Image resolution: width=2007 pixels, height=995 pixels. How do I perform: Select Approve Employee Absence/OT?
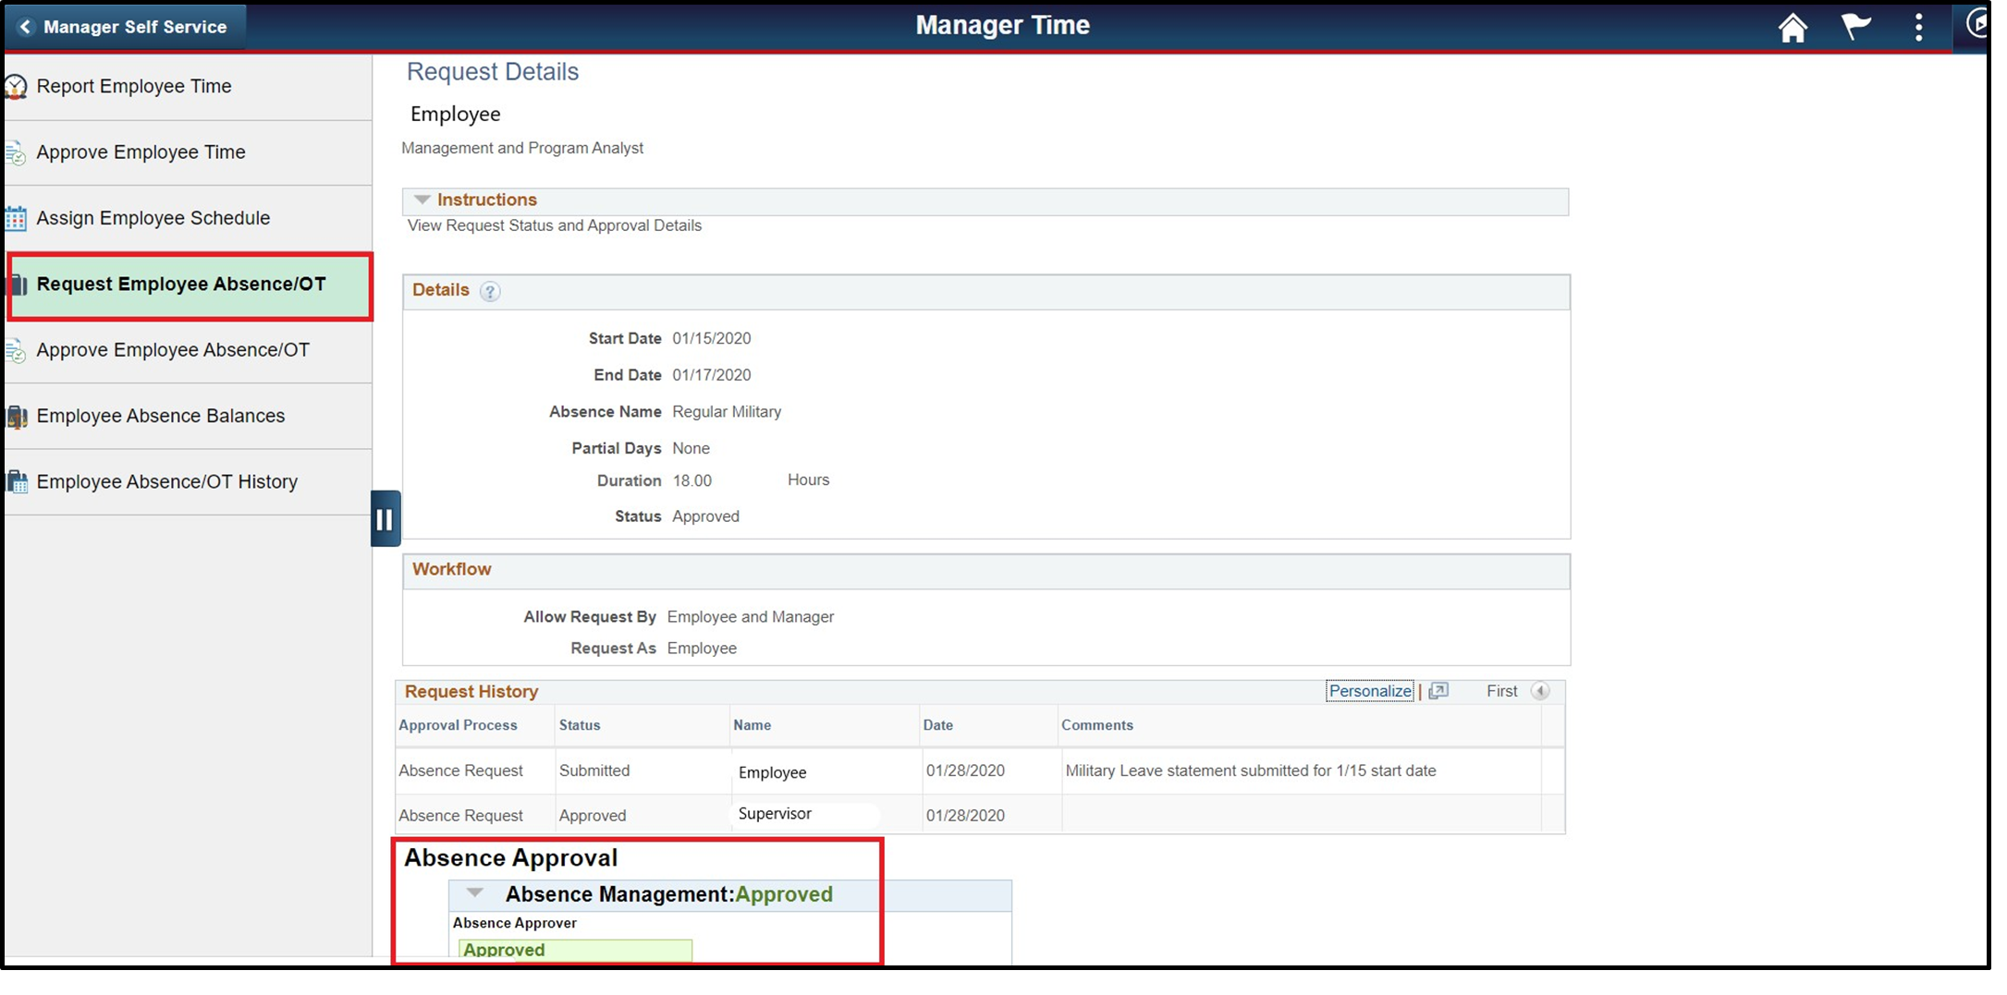(172, 350)
